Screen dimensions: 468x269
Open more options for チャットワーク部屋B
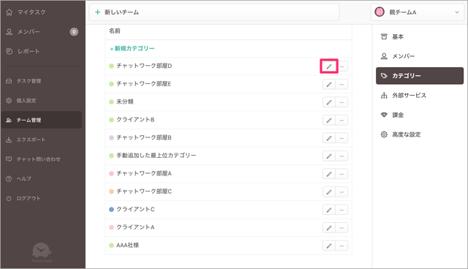[x=341, y=138]
